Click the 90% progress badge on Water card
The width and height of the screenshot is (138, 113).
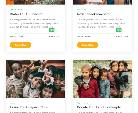click(52, 30)
